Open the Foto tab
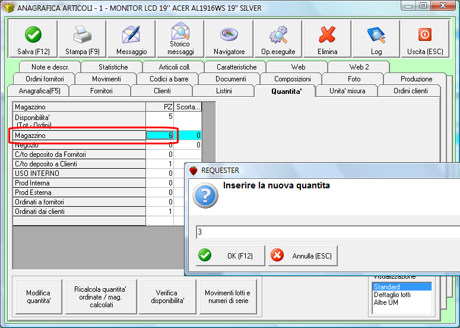Image resolution: width=460 pixels, height=328 pixels. [354, 79]
